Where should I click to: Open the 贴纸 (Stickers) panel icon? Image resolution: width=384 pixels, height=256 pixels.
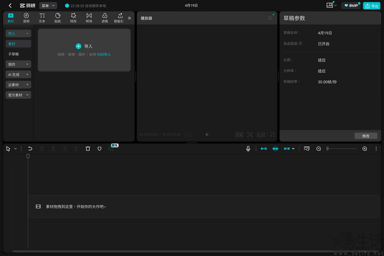tap(57, 18)
